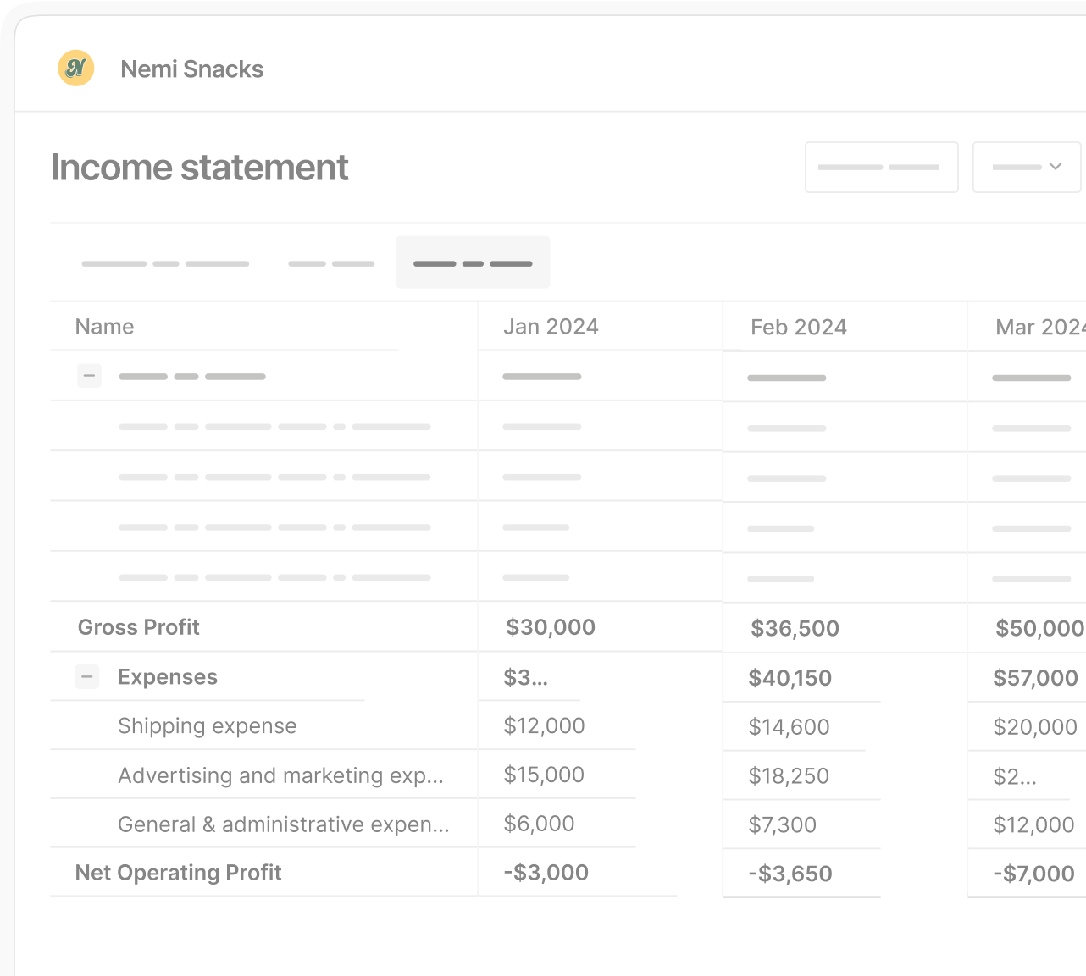Click the Mar 2024 column header
This screenshot has height=976, width=1086.
pos(1037,327)
